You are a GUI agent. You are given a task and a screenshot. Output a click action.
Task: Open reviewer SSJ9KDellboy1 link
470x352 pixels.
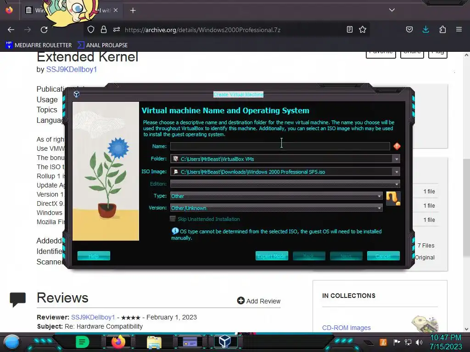click(93, 317)
